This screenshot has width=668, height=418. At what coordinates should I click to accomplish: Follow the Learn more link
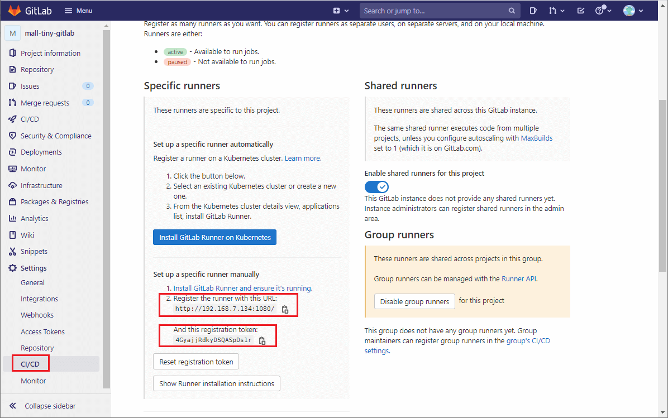[303, 158]
